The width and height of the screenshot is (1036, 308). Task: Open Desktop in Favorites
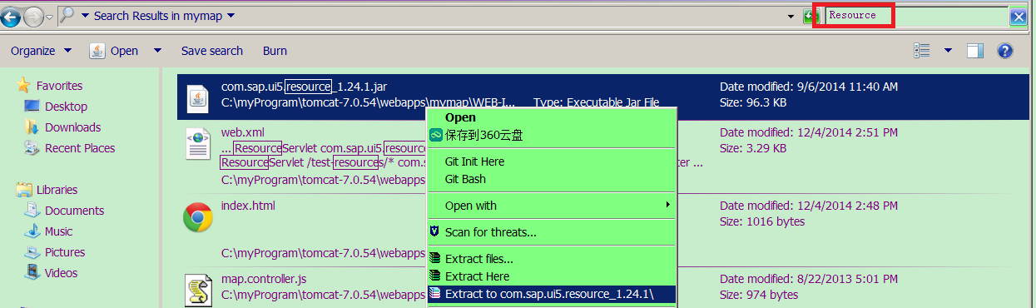tap(66, 107)
